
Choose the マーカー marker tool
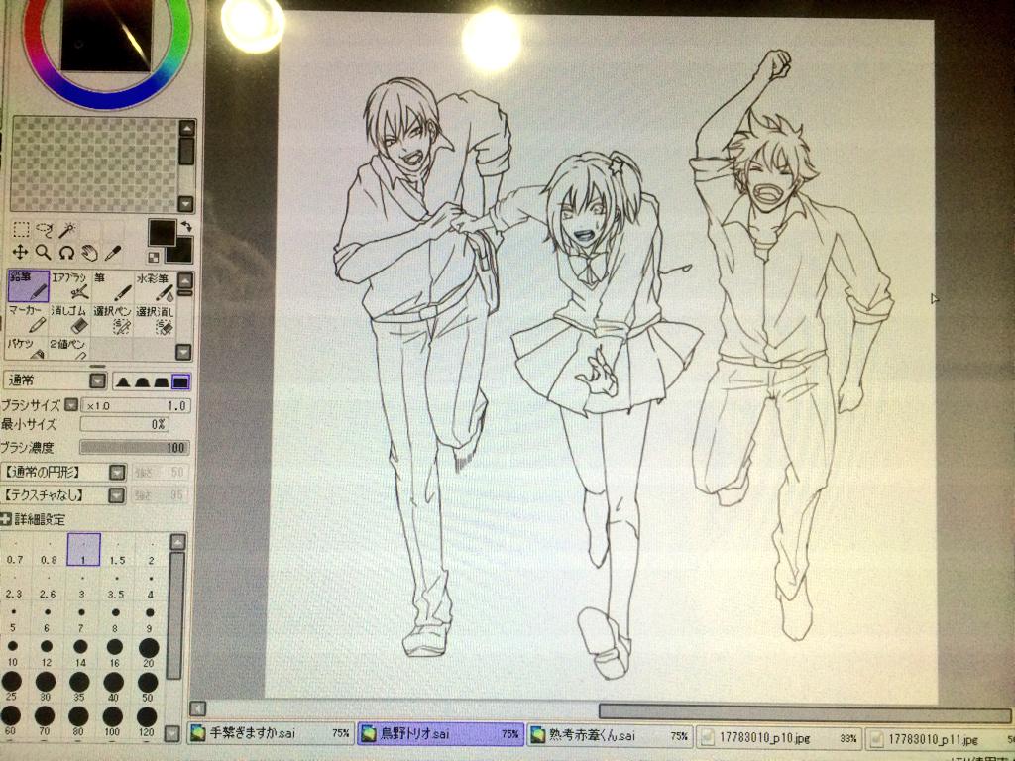28,320
